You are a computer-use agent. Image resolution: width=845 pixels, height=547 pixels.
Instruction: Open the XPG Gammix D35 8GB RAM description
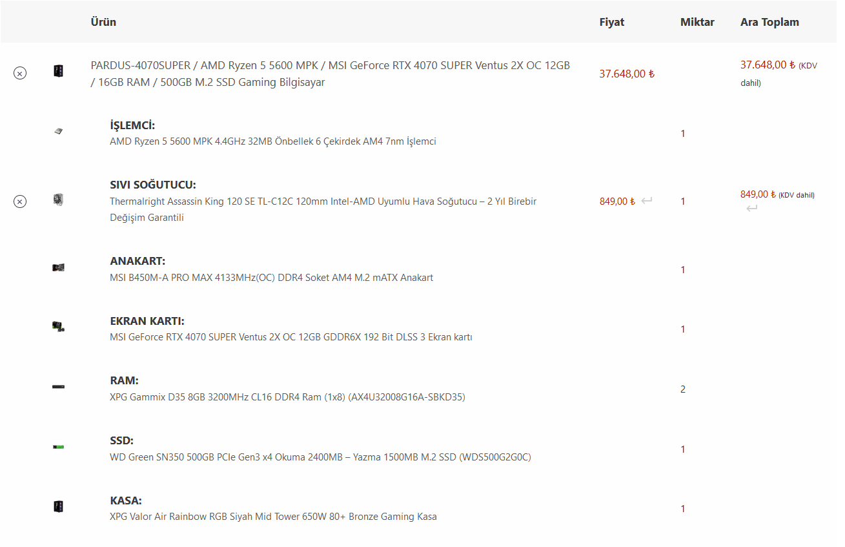[x=287, y=397]
